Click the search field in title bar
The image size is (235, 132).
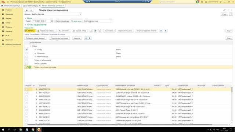(177, 2)
